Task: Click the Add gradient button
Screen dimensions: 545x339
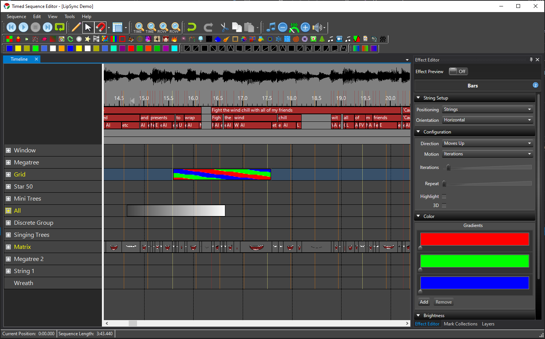Action: coord(424,302)
